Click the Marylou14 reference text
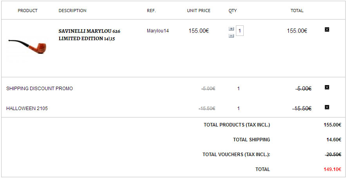 click(158, 31)
